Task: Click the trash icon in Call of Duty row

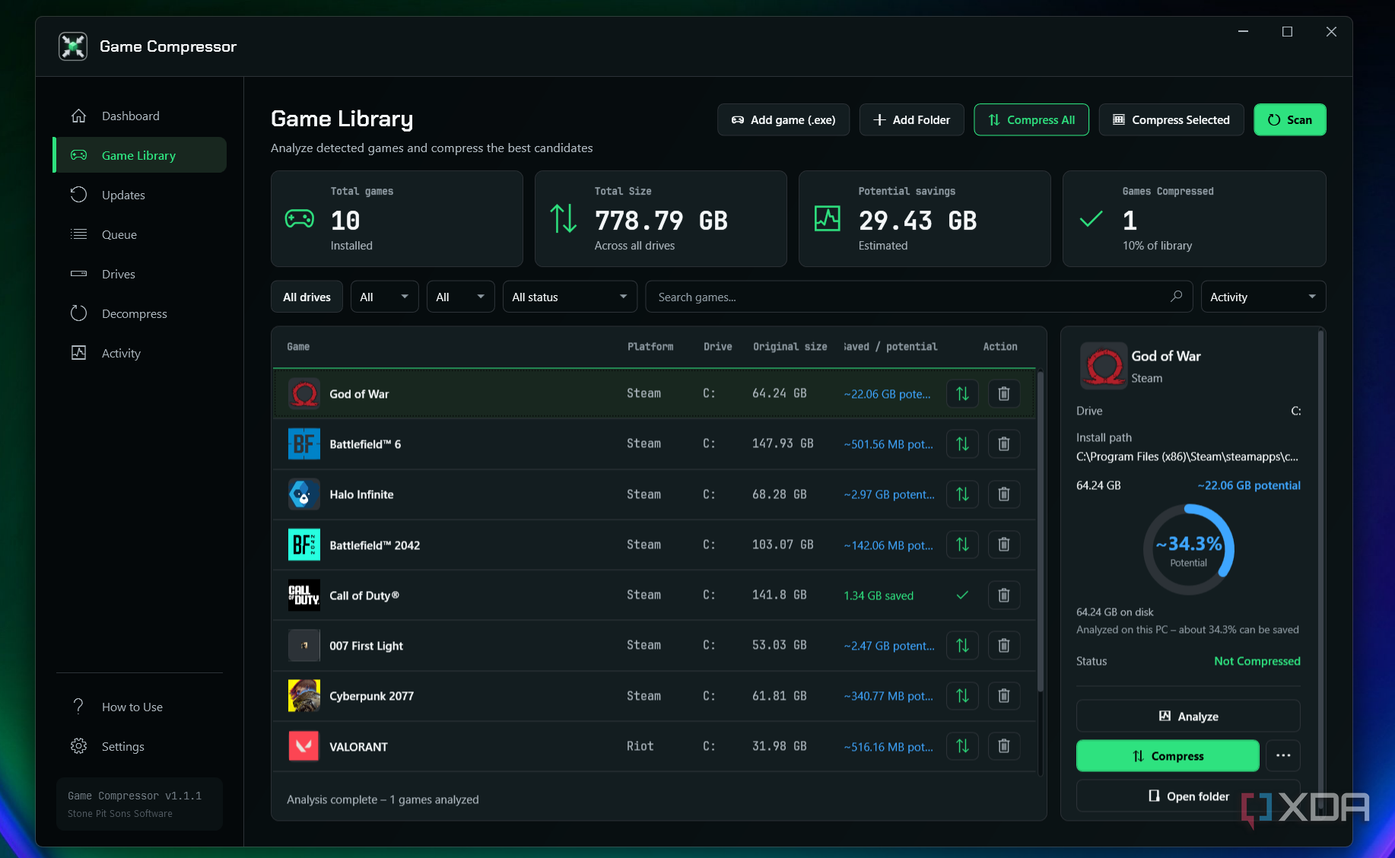Action: (x=1004, y=595)
